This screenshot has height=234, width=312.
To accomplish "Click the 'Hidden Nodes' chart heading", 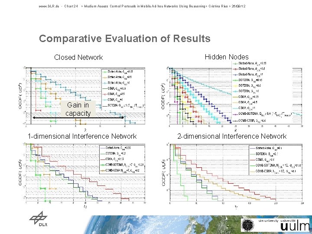I will tap(227, 57).
